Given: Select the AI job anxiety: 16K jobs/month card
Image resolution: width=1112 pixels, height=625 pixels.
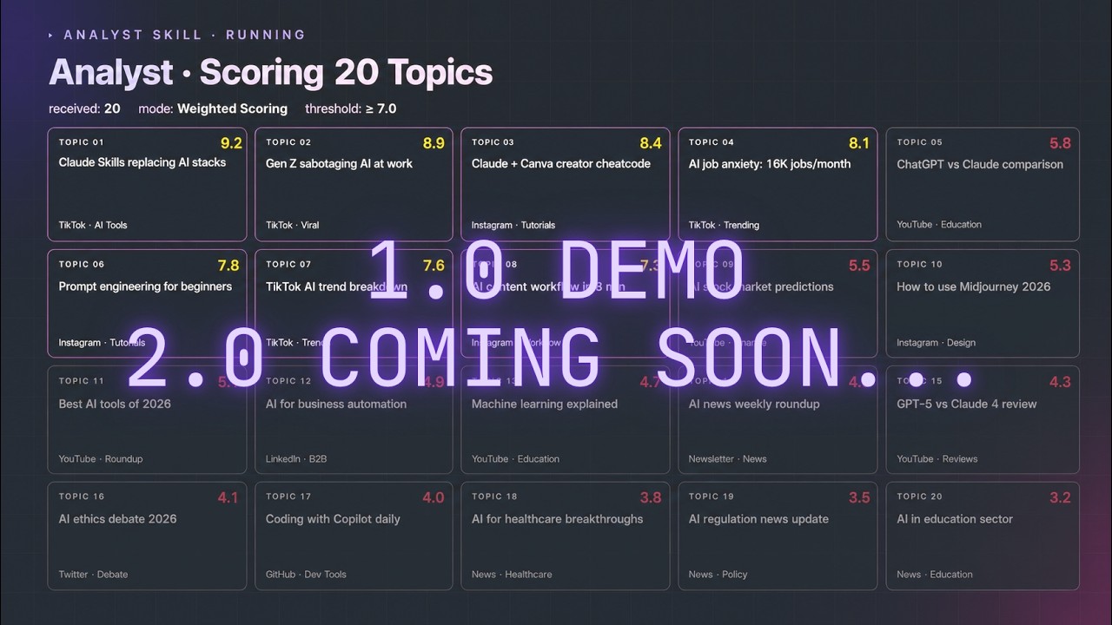Looking at the screenshot, I should click(778, 185).
